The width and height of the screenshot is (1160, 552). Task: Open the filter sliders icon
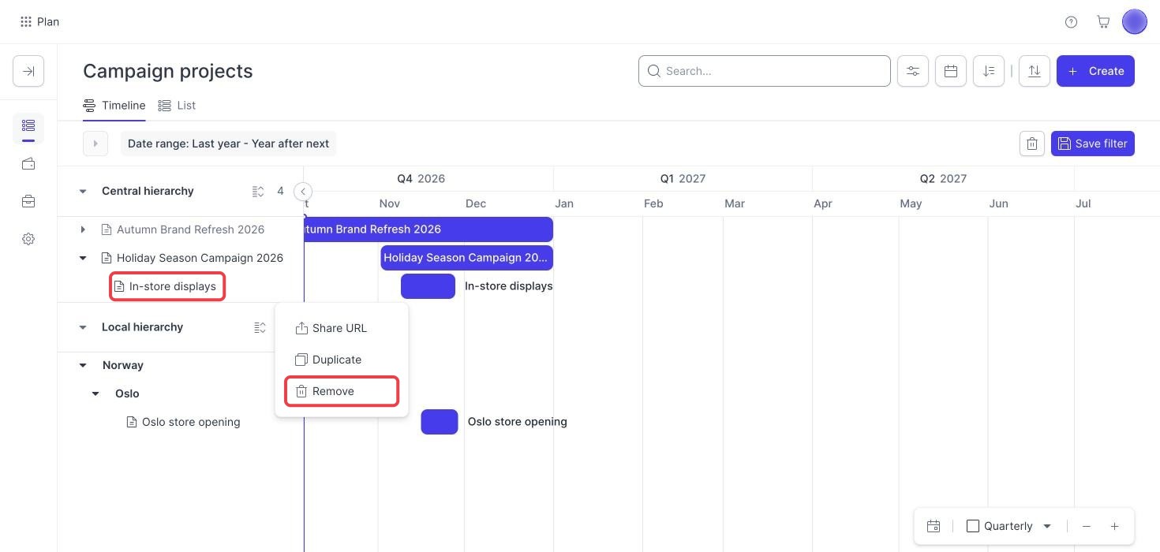click(x=913, y=71)
